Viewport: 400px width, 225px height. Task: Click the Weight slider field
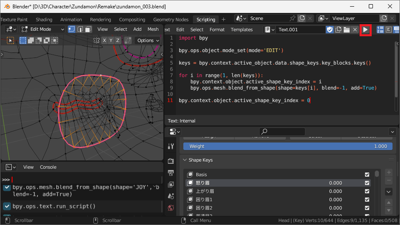(x=288, y=146)
